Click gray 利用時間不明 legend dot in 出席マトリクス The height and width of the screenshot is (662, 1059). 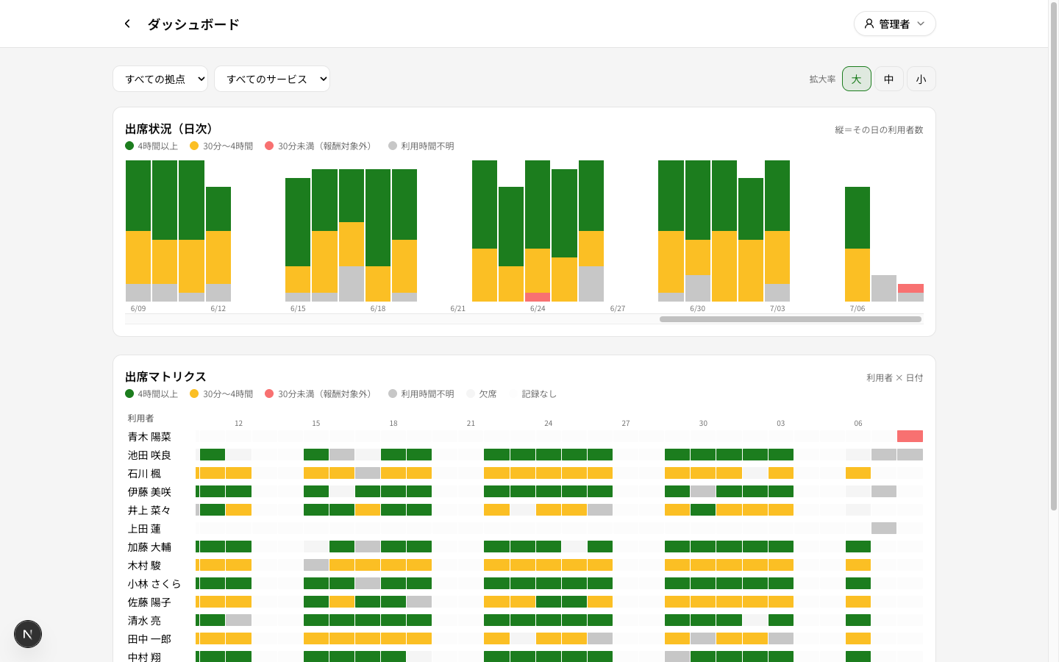[x=393, y=394]
